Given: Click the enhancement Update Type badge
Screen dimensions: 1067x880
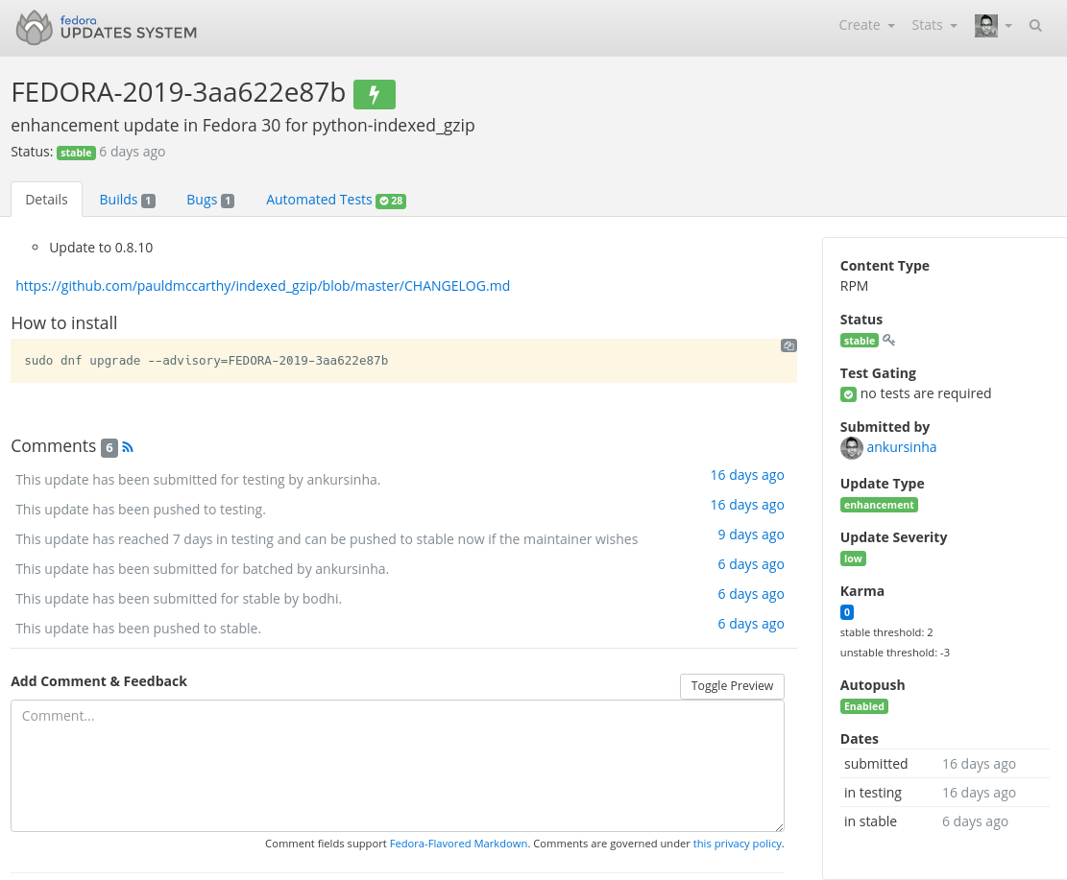Looking at the screenshot, I should [x=879, y=505].
